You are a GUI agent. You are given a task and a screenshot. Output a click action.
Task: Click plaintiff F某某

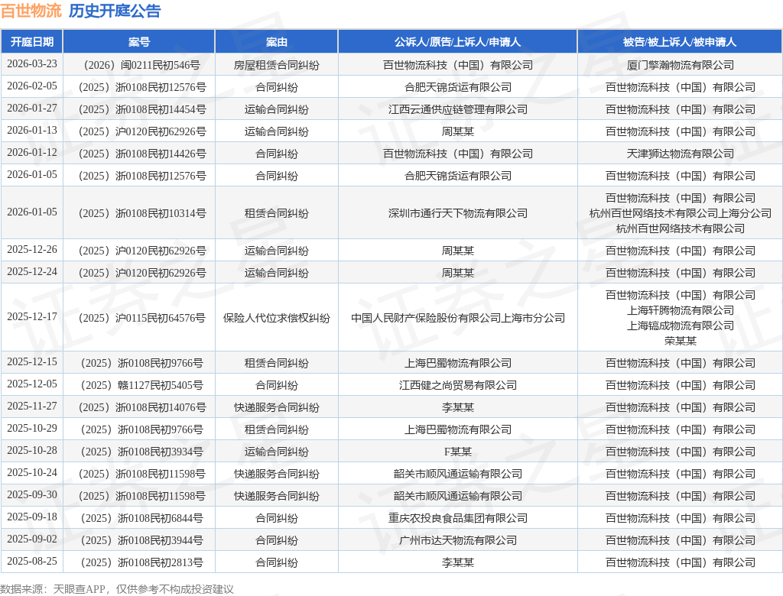point(458,452)
